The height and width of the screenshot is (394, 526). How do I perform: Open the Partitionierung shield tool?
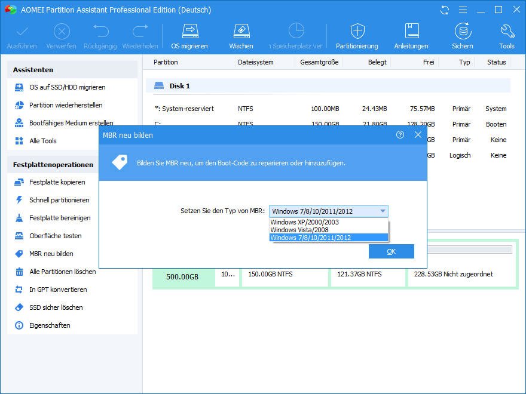pyautogui.click(x=357, y=36)
